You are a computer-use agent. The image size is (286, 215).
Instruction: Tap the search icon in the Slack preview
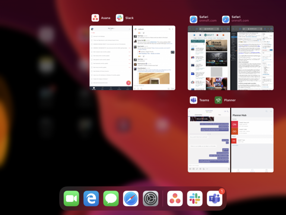[x=169, y=29]
